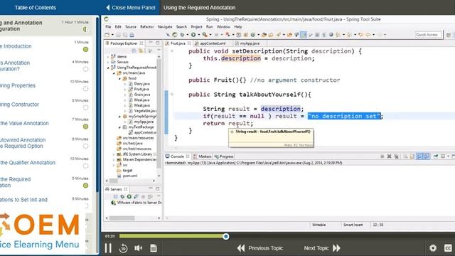This screenshot has width=455, height=256.
Task: Select Fruit.java in Package Explorer
Action: click(x=141, y=89)
